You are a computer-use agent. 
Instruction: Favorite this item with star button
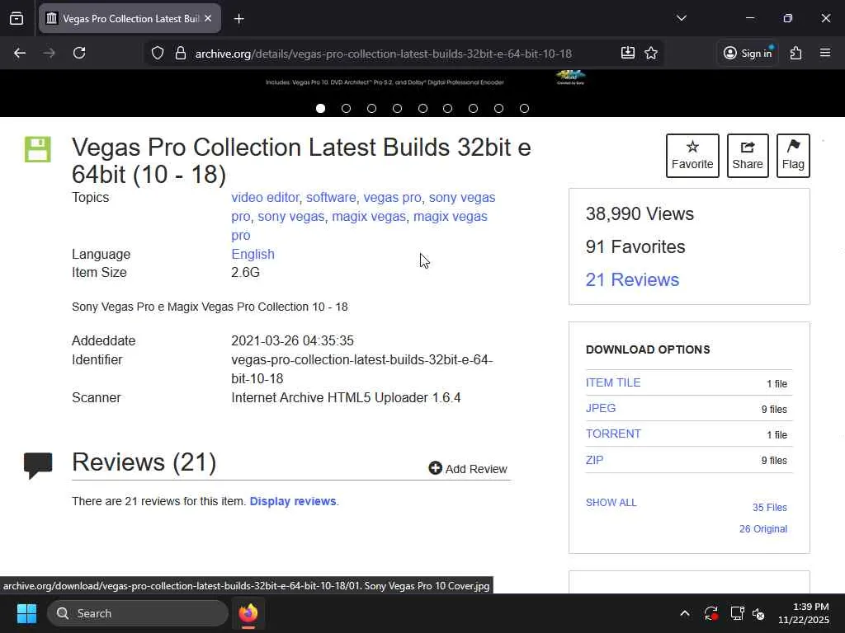coord(692,156)
